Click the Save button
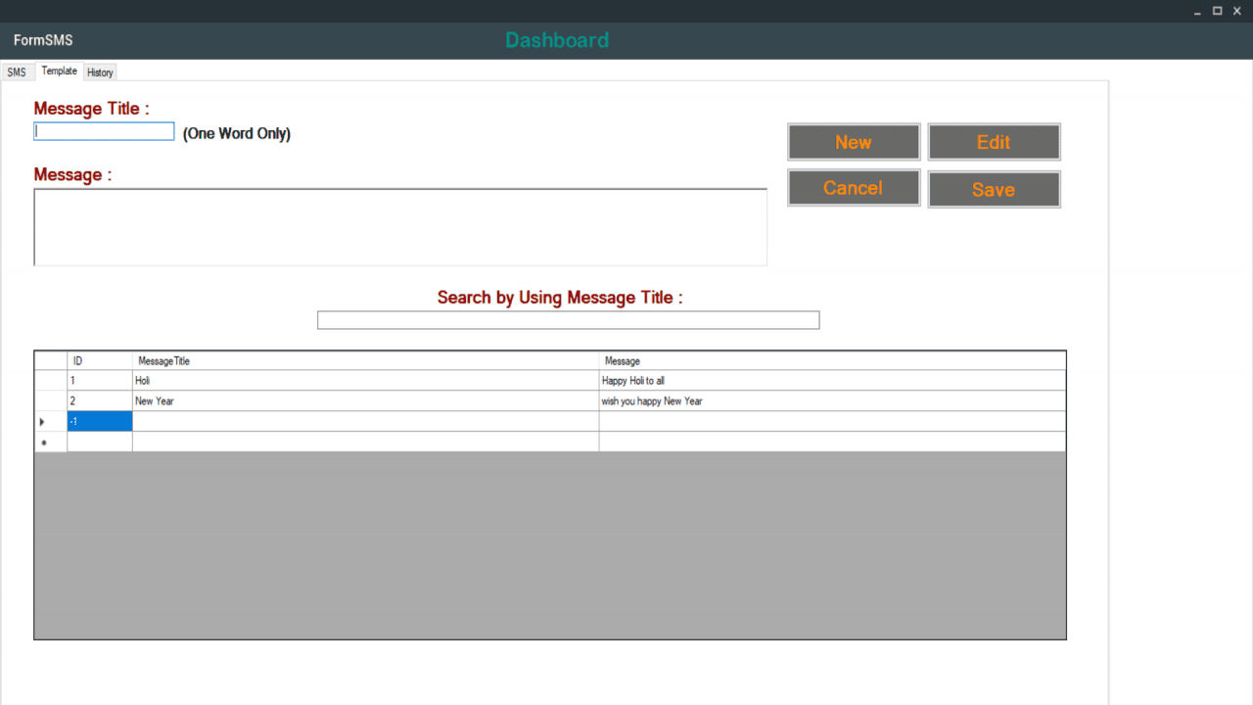1253x705 pixels. click(994, 190)
